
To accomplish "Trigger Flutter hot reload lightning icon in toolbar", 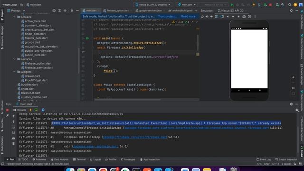I will (254, 5).
